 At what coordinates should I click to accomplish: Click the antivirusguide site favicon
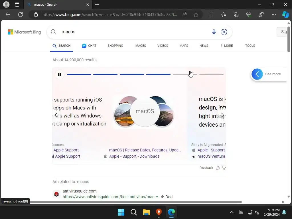click(56, 194)
